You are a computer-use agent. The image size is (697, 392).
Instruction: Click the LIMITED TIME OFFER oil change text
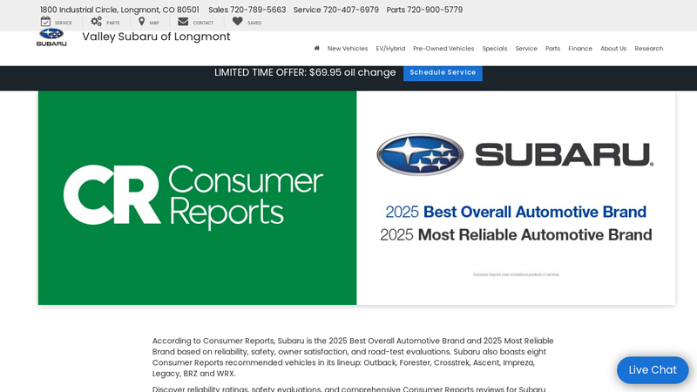pos(305,72)
